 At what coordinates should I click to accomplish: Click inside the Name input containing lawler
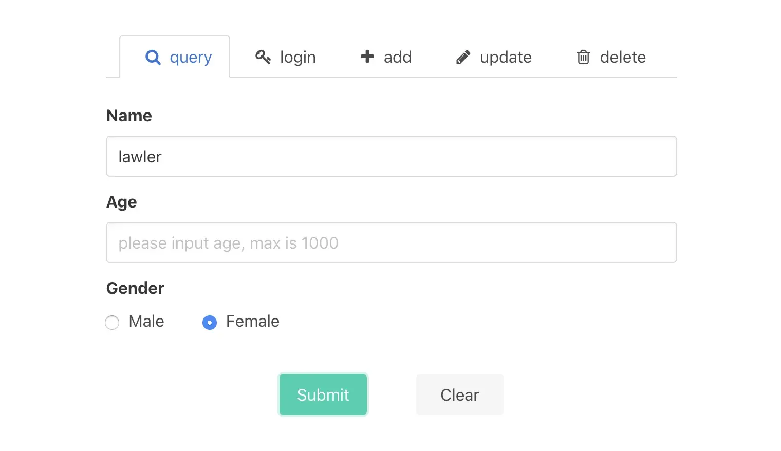point(390,156)
